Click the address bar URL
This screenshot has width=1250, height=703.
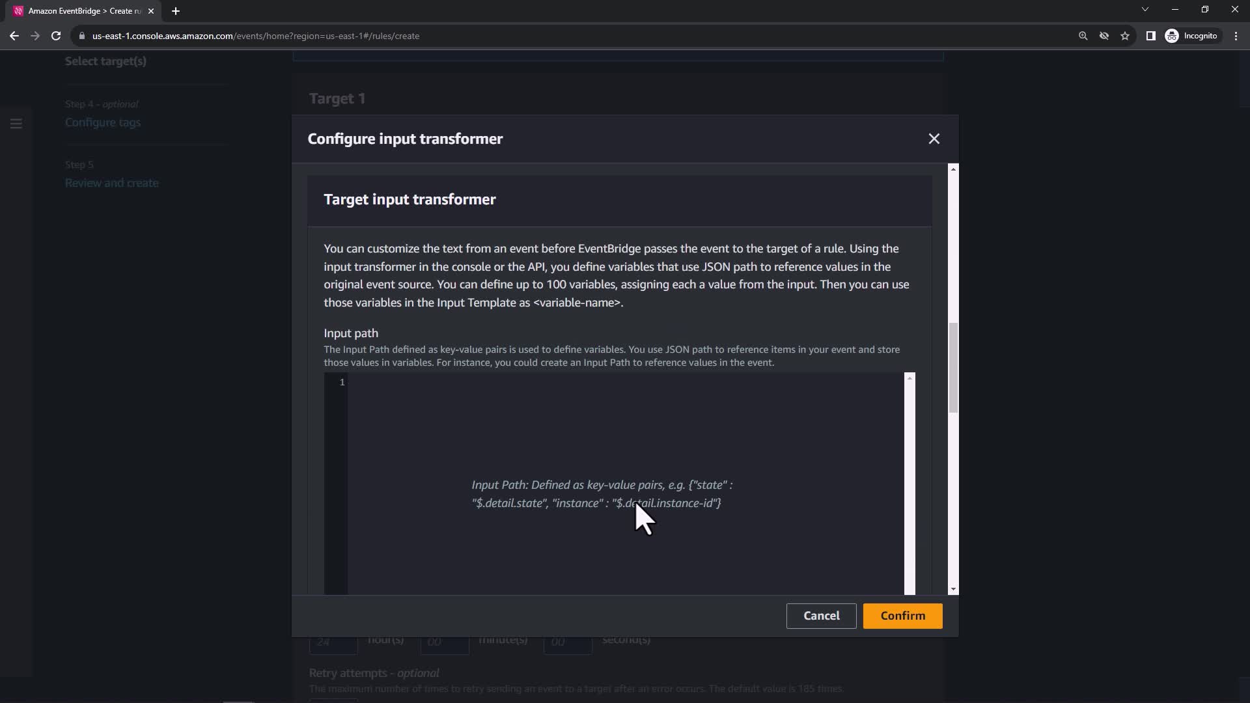point(255,36)
